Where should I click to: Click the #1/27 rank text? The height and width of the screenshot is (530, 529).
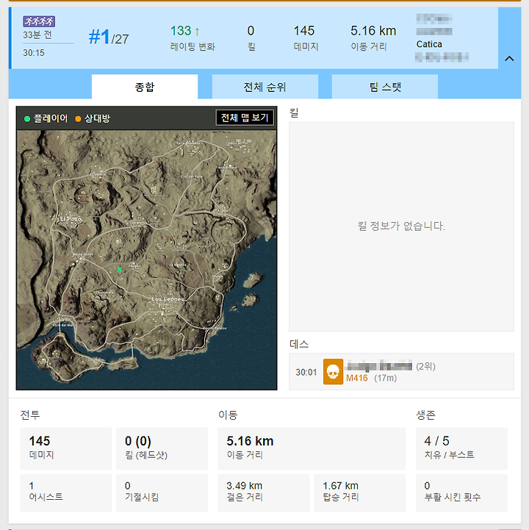click(109, 37)
